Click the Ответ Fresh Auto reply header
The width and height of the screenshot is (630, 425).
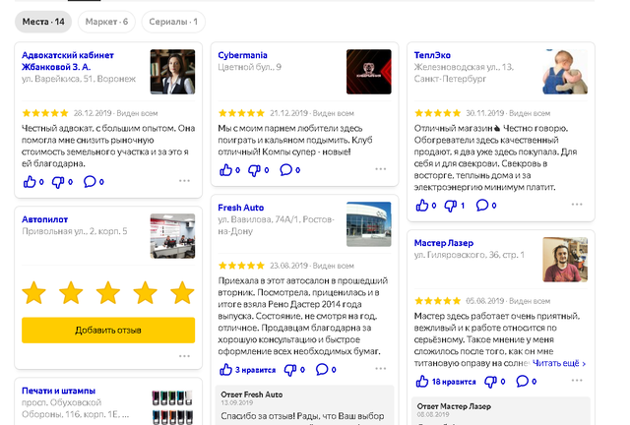252,395
